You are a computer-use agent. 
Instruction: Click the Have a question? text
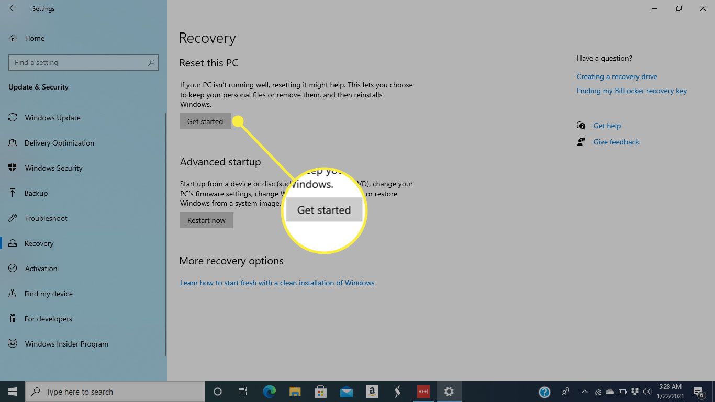click(x=604, y=58)
